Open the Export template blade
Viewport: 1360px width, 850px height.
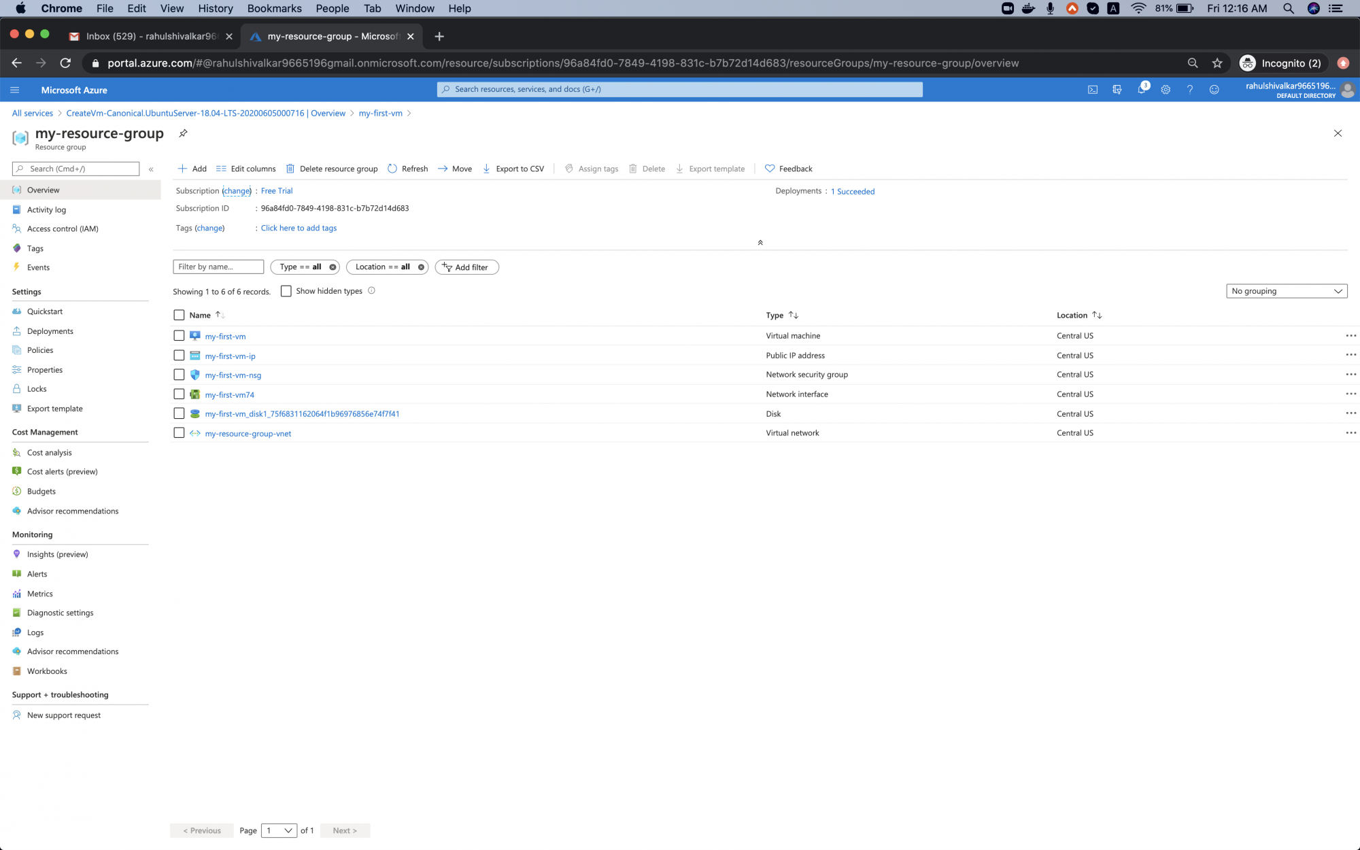54,408
